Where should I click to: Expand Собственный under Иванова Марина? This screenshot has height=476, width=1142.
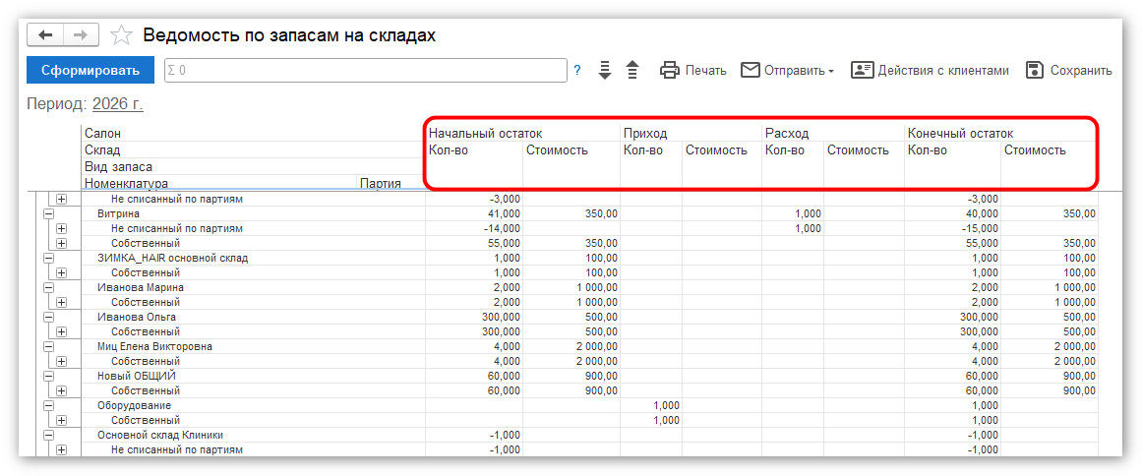pyautogui.click(x=62, y=302)
